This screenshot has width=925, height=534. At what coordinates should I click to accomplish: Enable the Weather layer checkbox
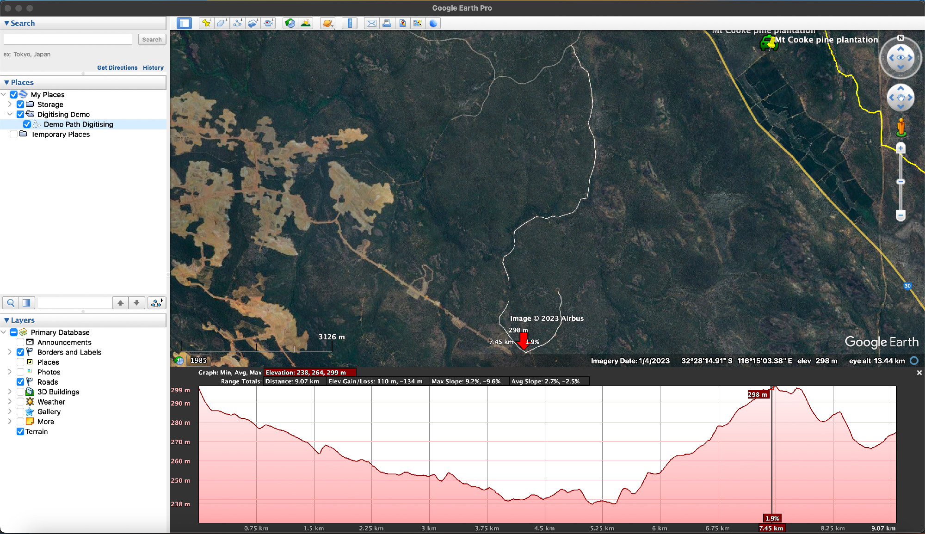click(20, 402)
